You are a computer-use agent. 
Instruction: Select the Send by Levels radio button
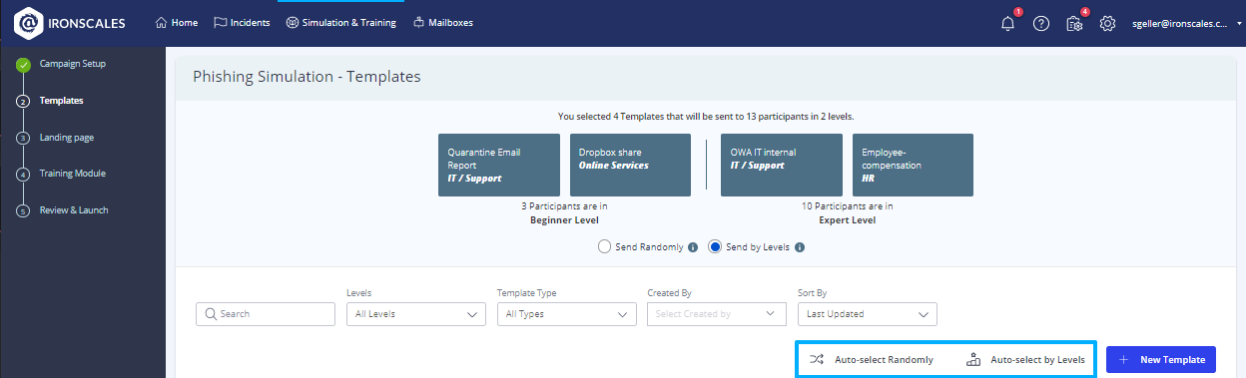coord(715,247)
